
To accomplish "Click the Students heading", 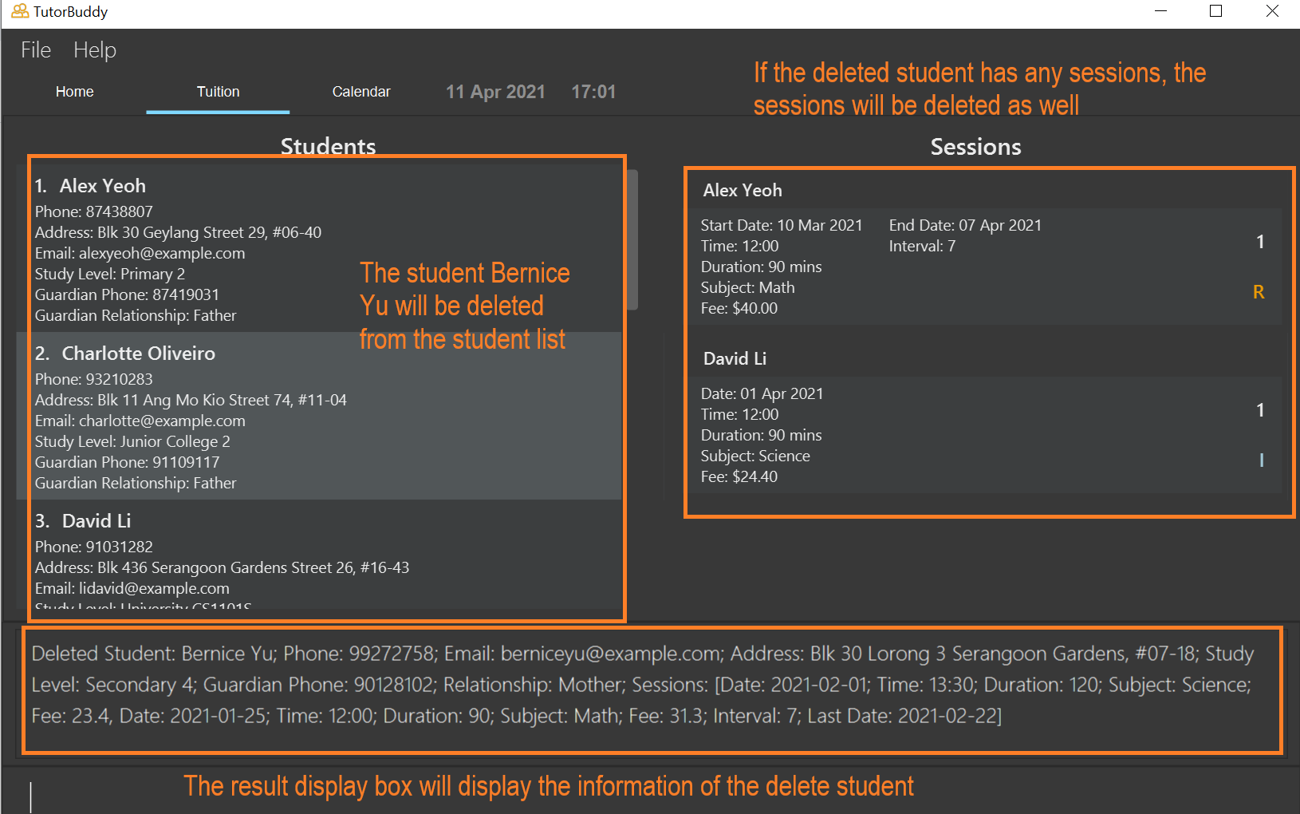I will point(328,146).
